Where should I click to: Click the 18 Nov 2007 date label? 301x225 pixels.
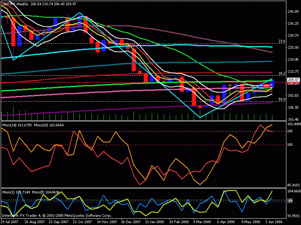107,222
